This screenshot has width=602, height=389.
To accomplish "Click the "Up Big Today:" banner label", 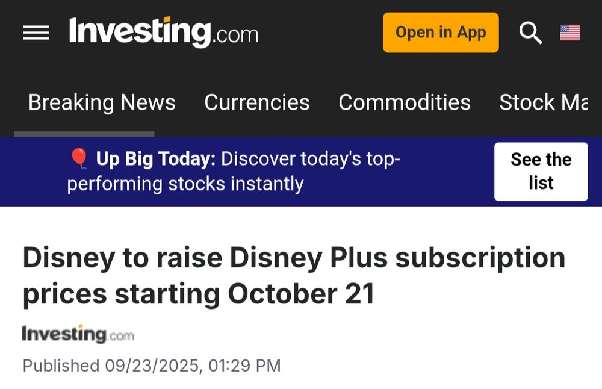I will coord(155,159).
